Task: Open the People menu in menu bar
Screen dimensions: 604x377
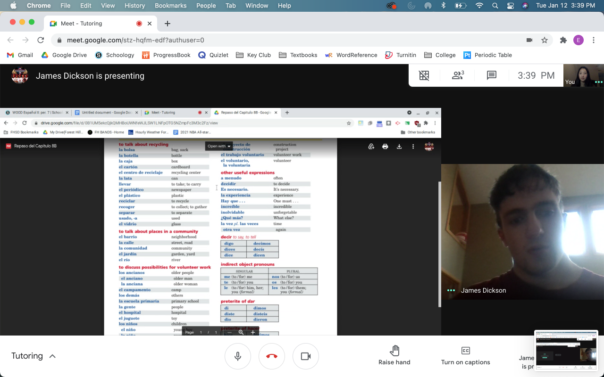Action: click(x=206, y=6)
